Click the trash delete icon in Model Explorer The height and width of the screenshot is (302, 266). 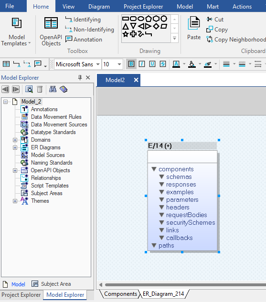pyautogui.click(x=40, y=89)
